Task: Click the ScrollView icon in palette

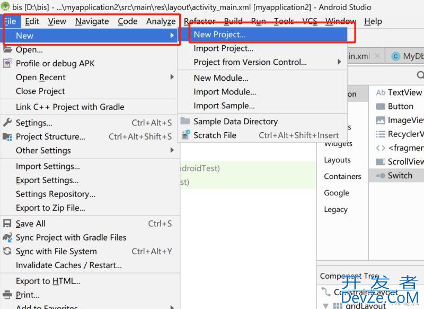Action: point(381,162)
